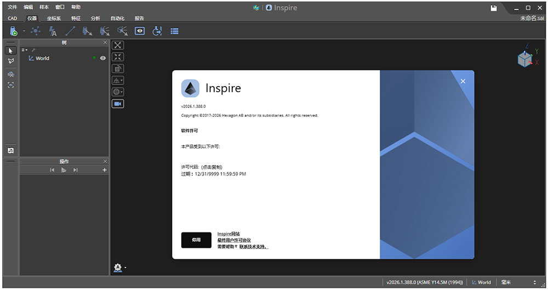Open the view orientation dropdown
Screen dimensions: 548x290
coord(118,81)
